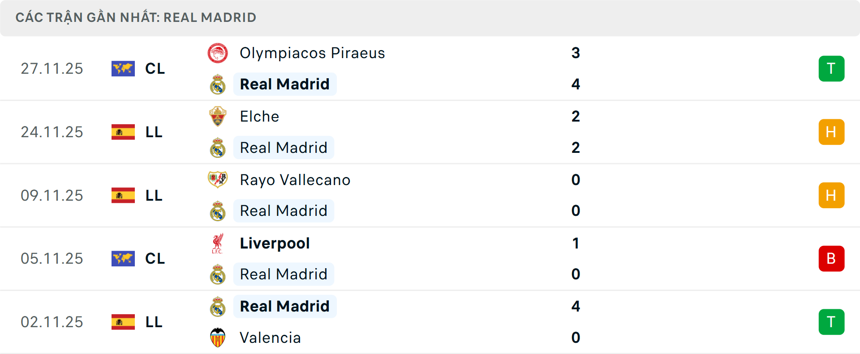Click the Olympiacos Piraeus team name
Screen dimensions: 860x354
pos(312,53)
